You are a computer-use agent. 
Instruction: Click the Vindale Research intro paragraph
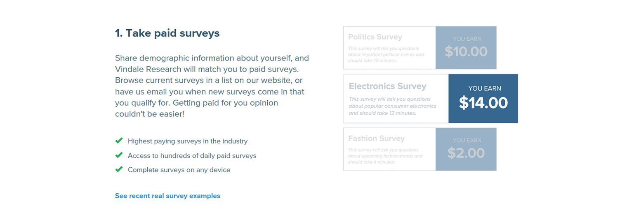click(212, 86)
